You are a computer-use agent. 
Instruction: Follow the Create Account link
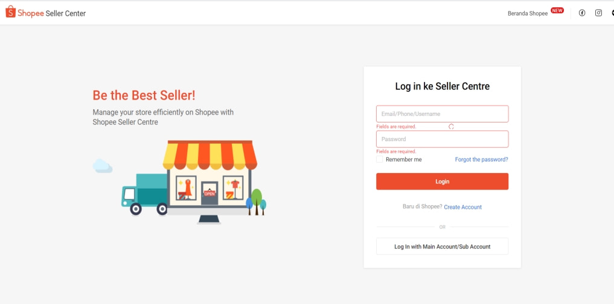463,207
